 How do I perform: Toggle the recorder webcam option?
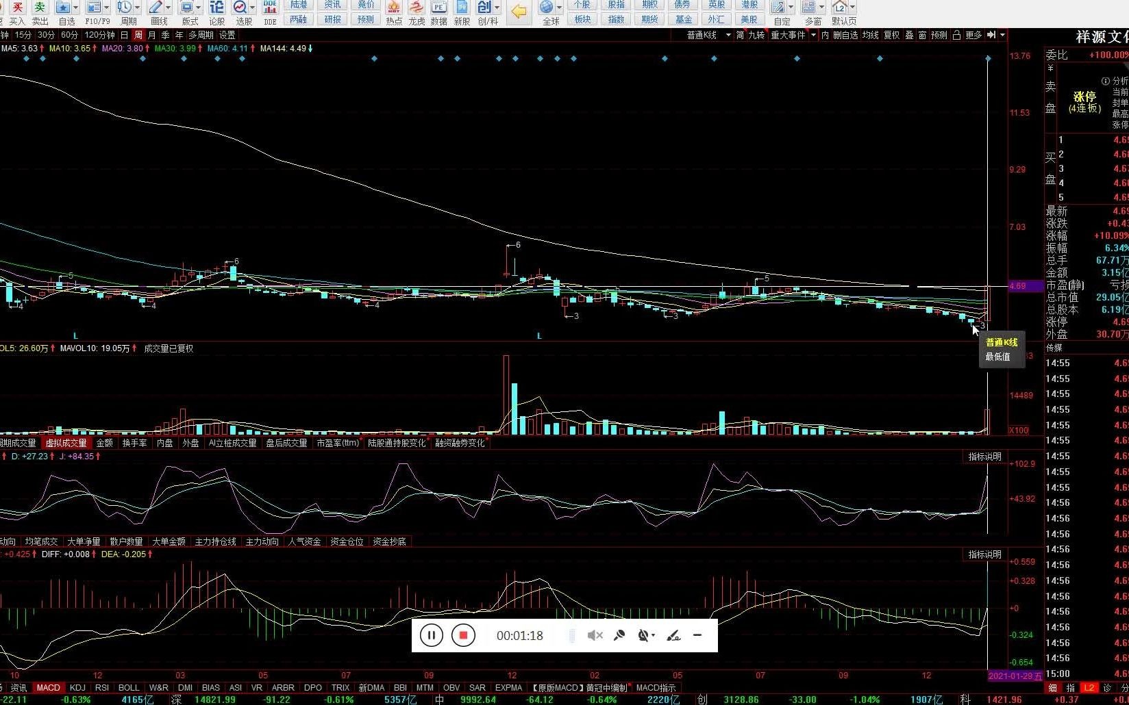point(644,635)
